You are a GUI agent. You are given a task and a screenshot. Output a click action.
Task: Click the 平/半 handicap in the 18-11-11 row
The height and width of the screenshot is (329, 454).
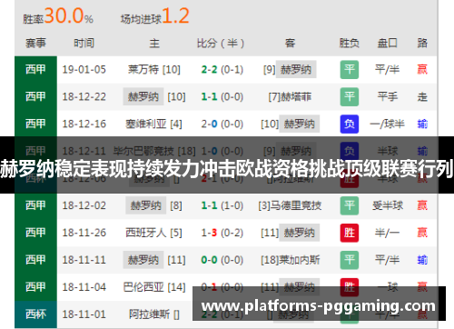pyautogui.click(x=388, y=260)
